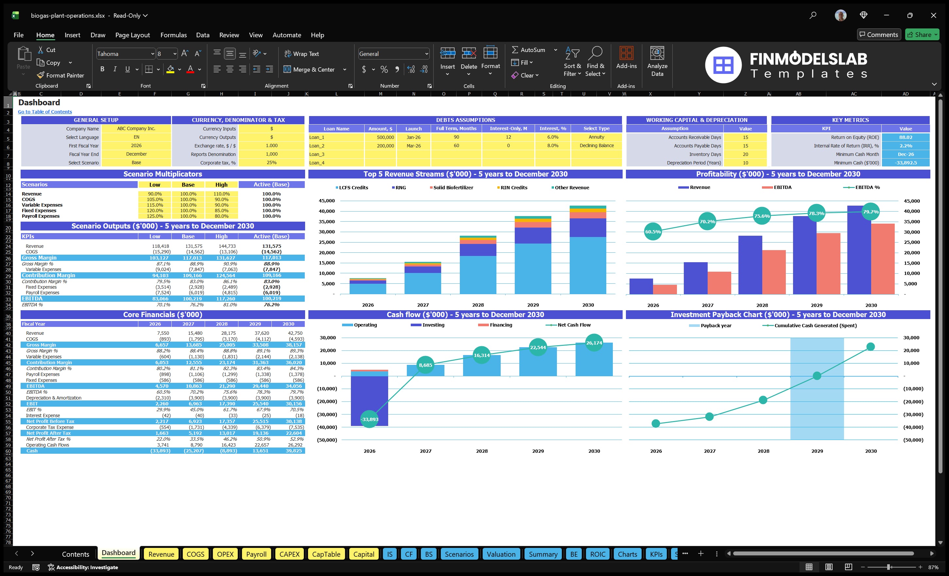Toggle bold formatting
The width and height of the screenshot is (949, 576).
(102, 69)
